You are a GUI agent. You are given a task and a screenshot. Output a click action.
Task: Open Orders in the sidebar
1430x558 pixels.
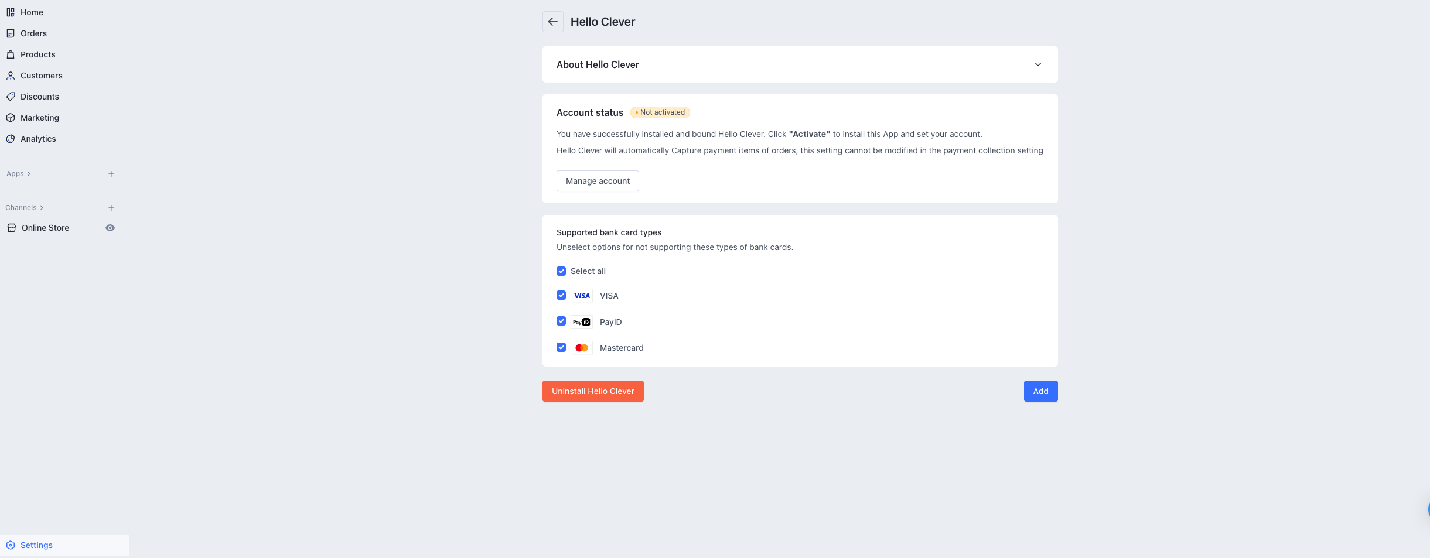[x=33, y=33]
